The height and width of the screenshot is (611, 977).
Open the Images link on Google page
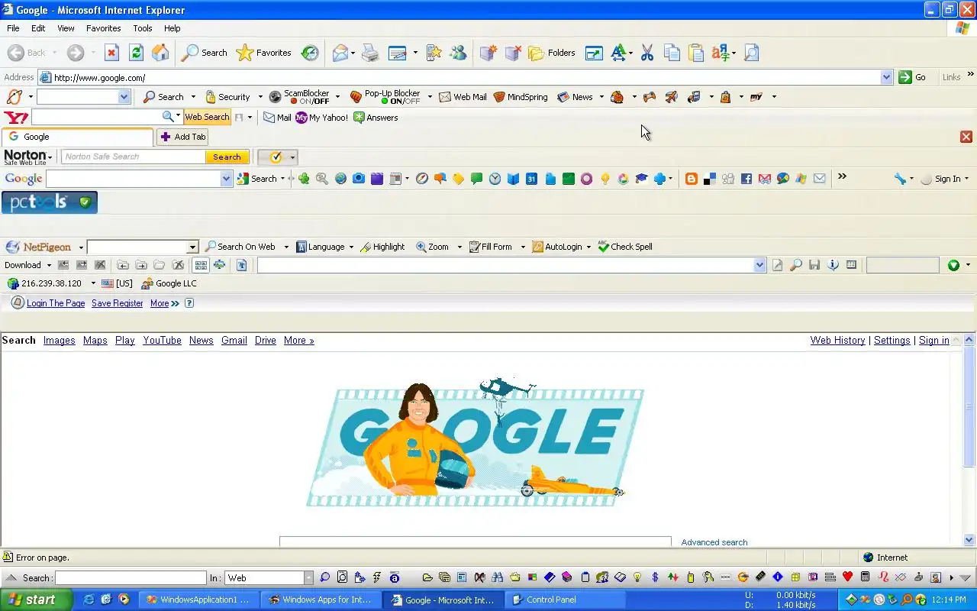[59, 341]
